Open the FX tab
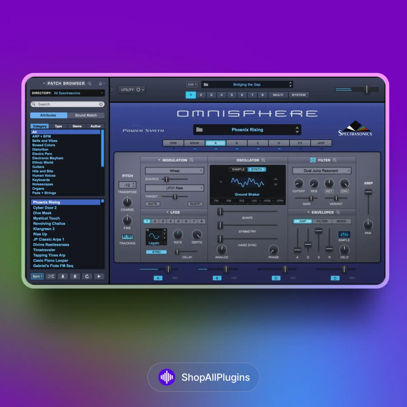Image resolution: width=407 pixels, height=407 pixels. pos(300,143)
